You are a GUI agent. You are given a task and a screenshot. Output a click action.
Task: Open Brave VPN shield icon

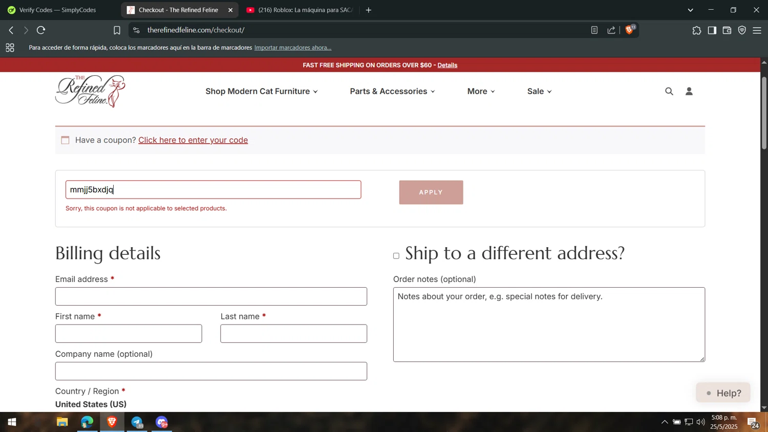742,31
